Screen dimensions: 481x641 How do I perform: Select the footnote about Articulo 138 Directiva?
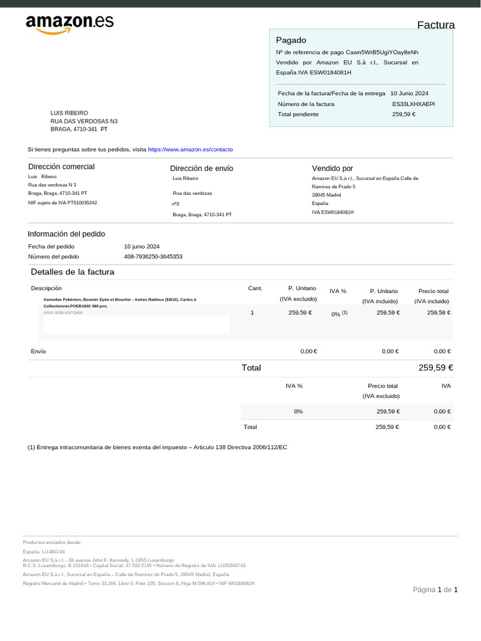click(x=157, y=447)
